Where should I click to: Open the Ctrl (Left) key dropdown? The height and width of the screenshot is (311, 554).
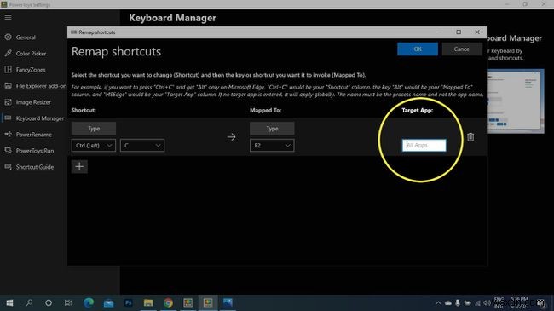coord(94,145)
